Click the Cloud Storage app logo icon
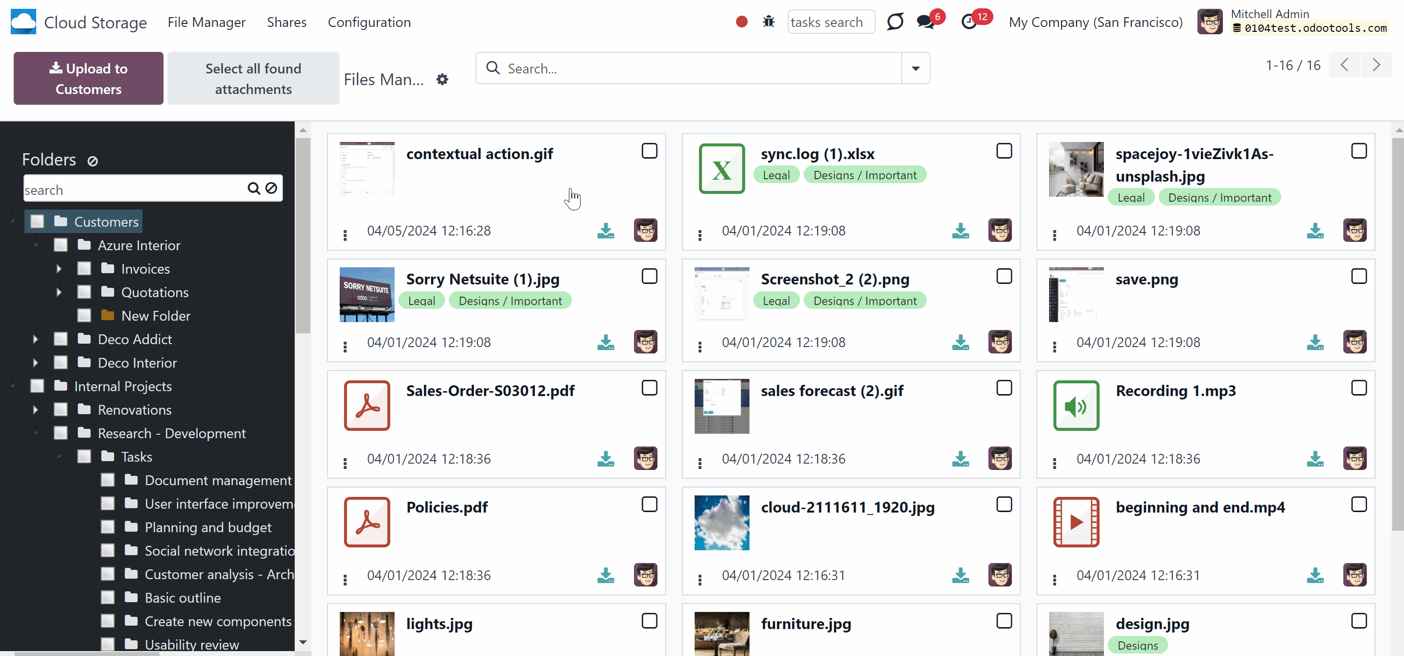Viewport: 1404px width, 656px height. pos(23,22)
